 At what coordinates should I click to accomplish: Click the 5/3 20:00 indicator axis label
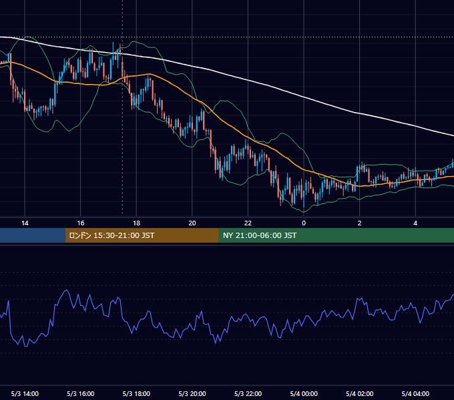(x=192, y=393)
